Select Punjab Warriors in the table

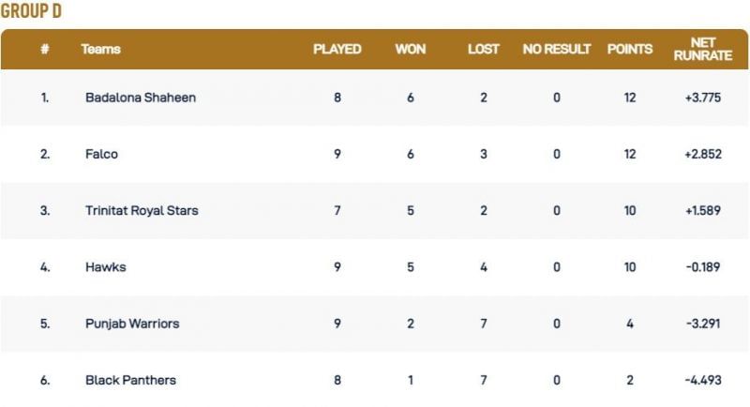pos(132,324)
